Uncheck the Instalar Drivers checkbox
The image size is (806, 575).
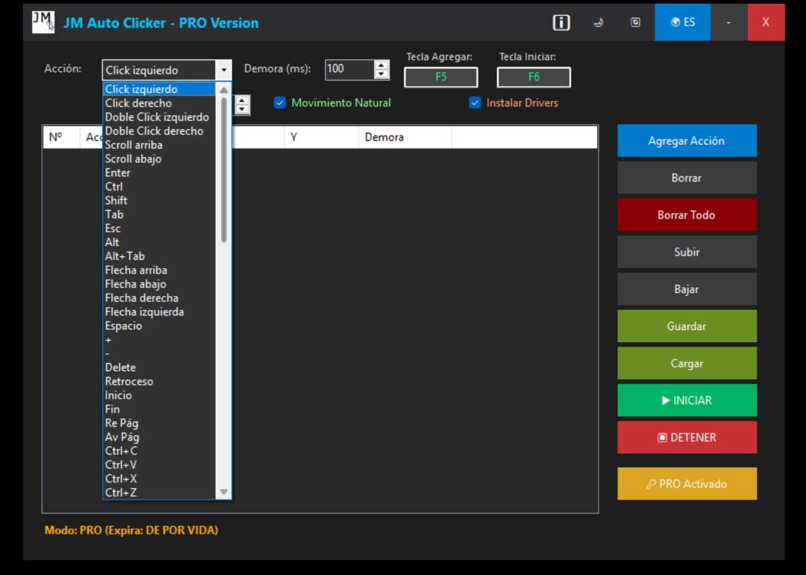pyautogui.click(x=475, y=103)
